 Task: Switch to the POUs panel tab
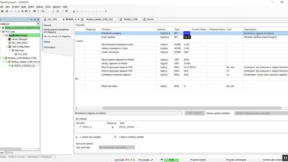9,153
